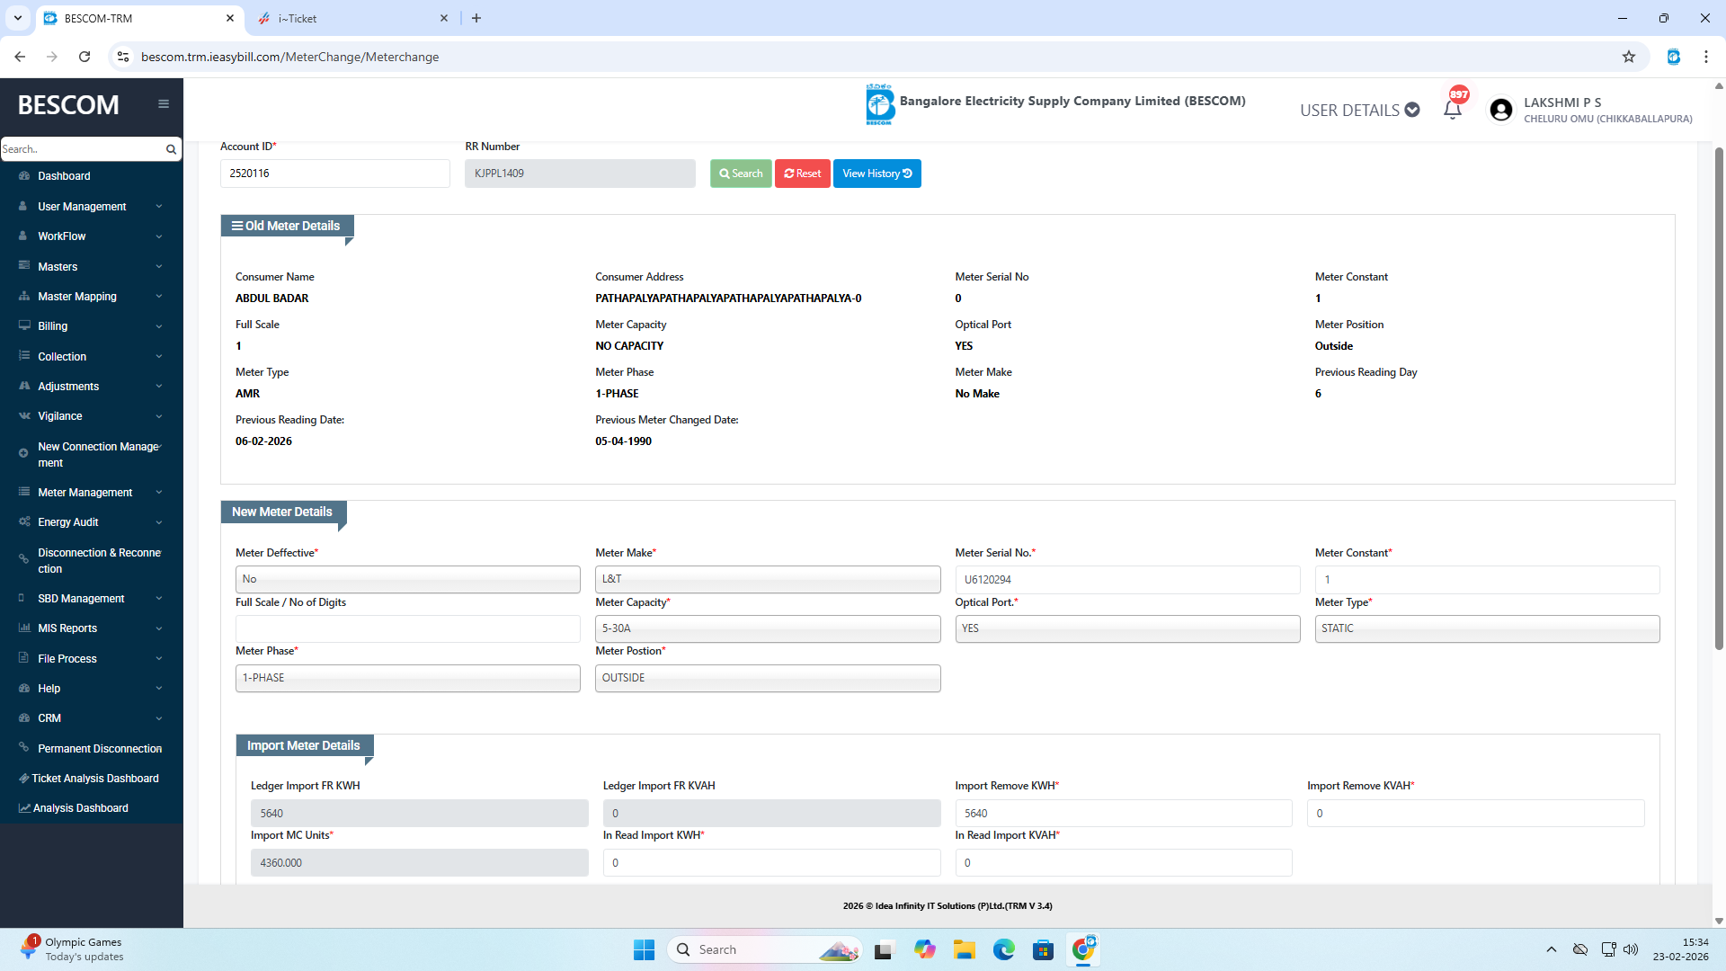Viewport: 1726px width, 971px height.
Task: Expand the Billing sidebar menu
Action: tap(90, 326)
